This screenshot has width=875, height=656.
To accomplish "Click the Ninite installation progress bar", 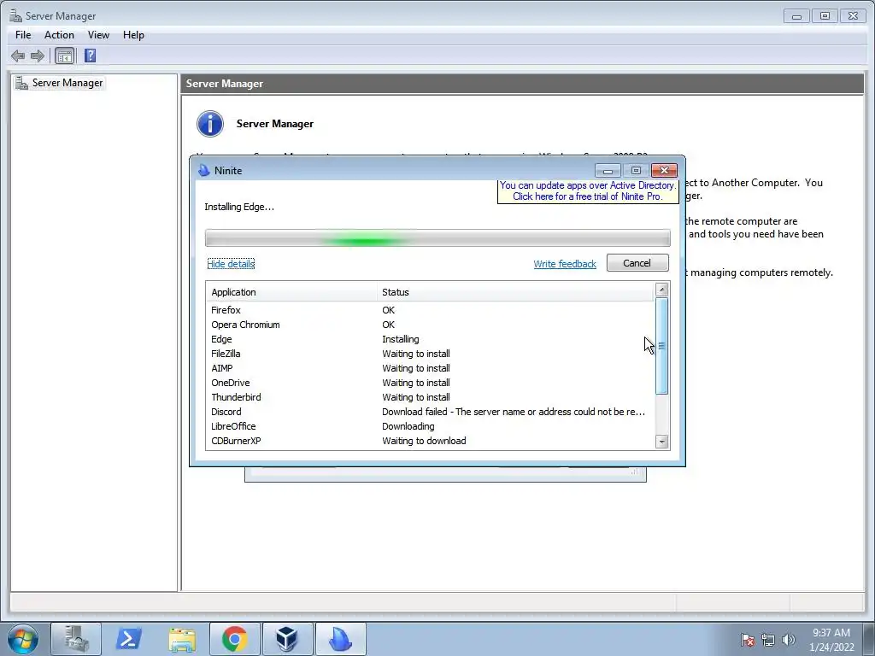I will 437,238.
